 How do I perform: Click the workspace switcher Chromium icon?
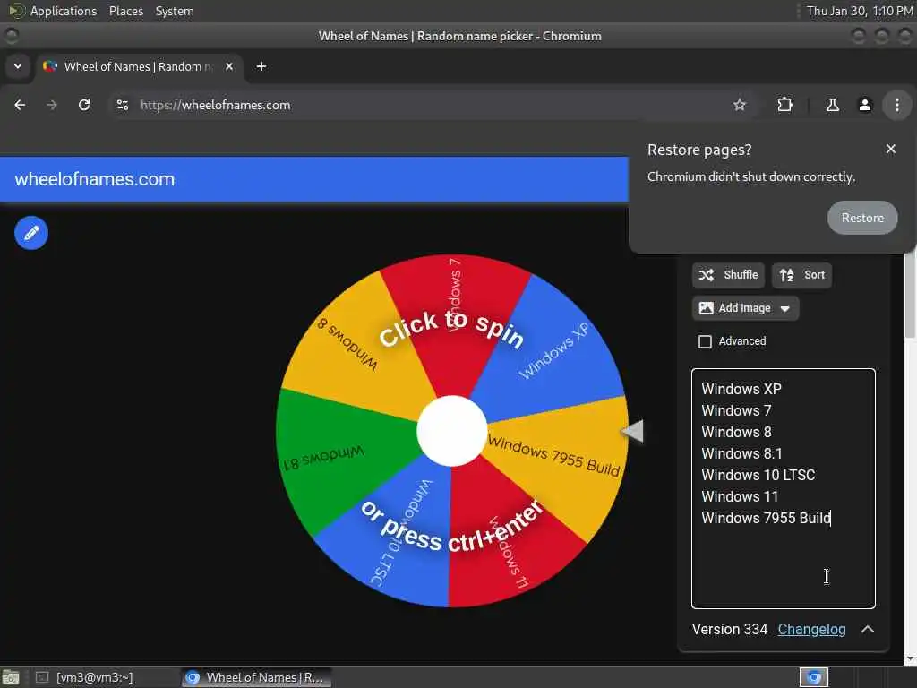click(814, 677)
